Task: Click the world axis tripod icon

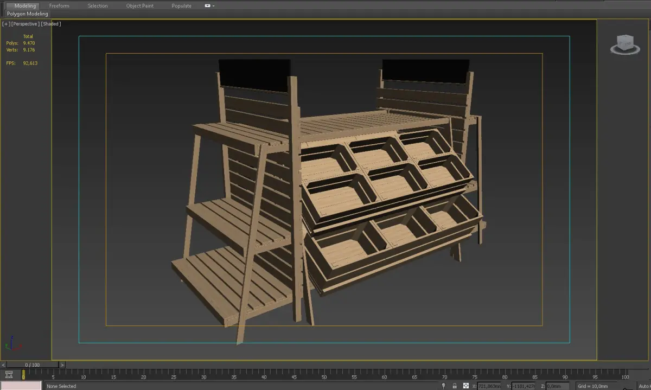Action: click(x=14, y=344)
